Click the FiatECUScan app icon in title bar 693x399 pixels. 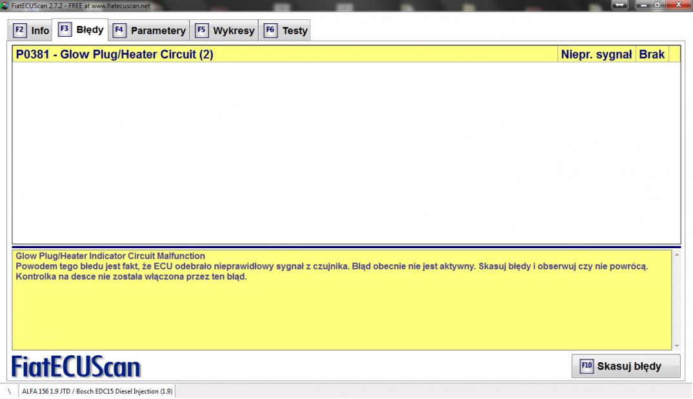click(5, 6)
